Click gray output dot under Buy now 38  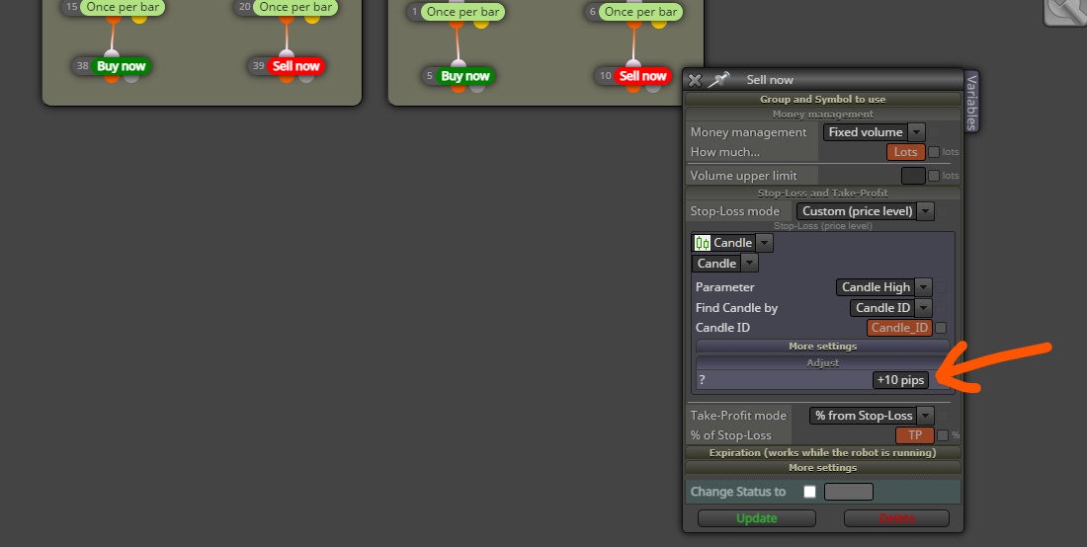tap(131, 78)
